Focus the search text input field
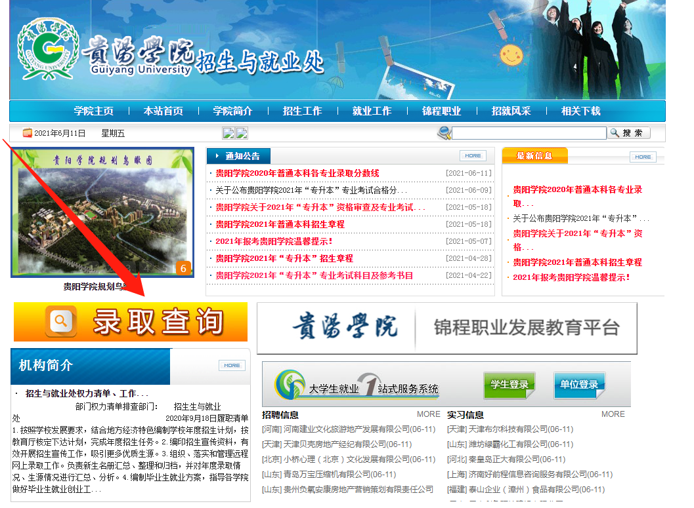Image resolution: width=694 pixels, height=508 pixels. click(529, 133)
